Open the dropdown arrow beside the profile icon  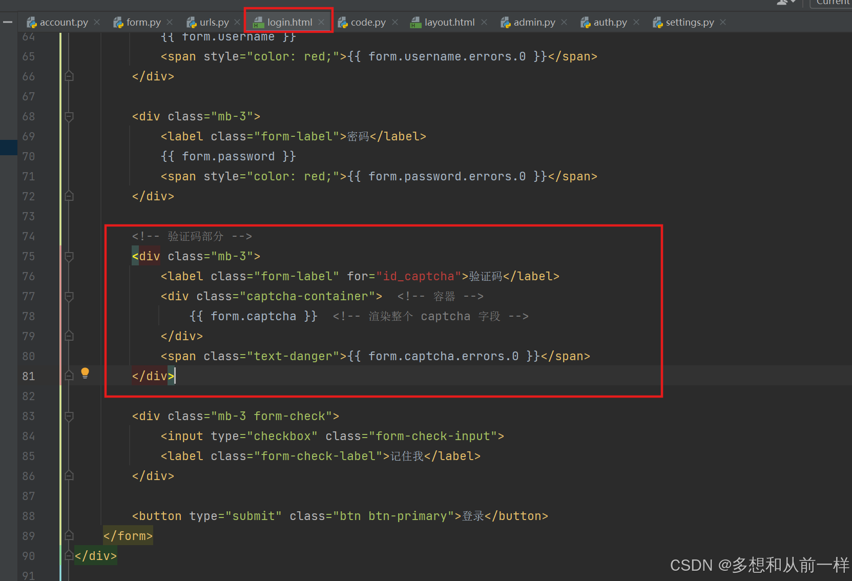click(793, 3)
